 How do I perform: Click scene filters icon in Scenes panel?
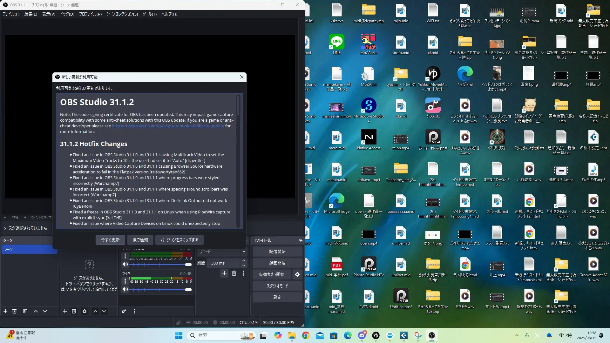[x=25, y=311]
